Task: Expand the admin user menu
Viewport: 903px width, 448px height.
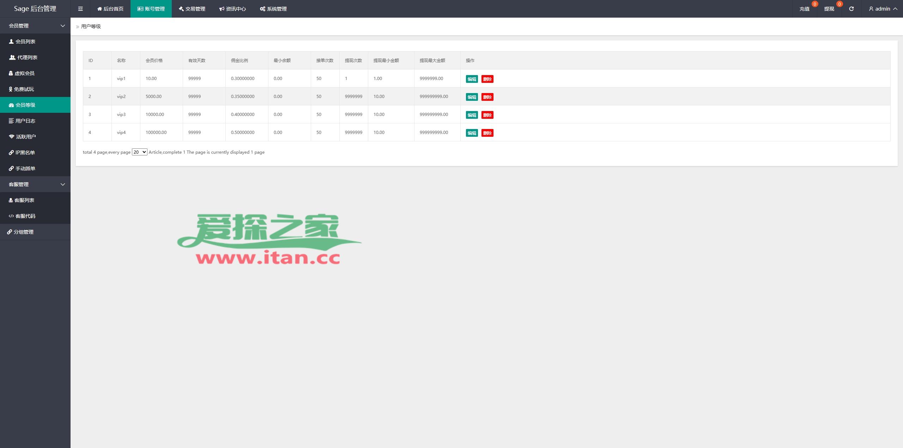Action: click(x=883, y=9)
